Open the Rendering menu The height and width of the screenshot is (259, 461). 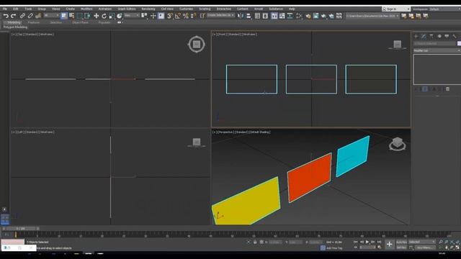pyautogui.click(x=148, y=9)
